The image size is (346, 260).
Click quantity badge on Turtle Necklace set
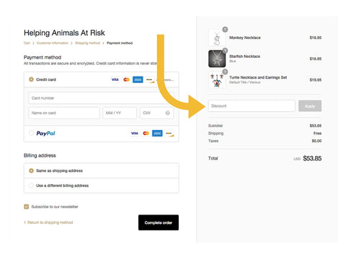pyautogui.click(x=225, y=71)
